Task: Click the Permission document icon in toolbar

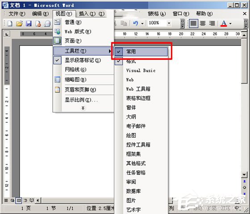Action: coord(38,24)
